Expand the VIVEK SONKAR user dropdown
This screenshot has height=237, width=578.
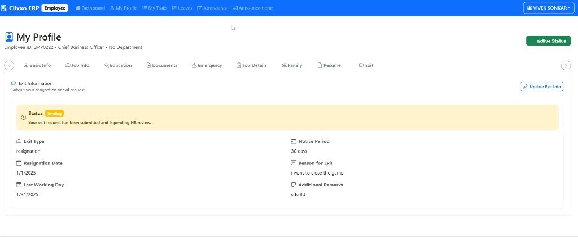pos(549,8)
